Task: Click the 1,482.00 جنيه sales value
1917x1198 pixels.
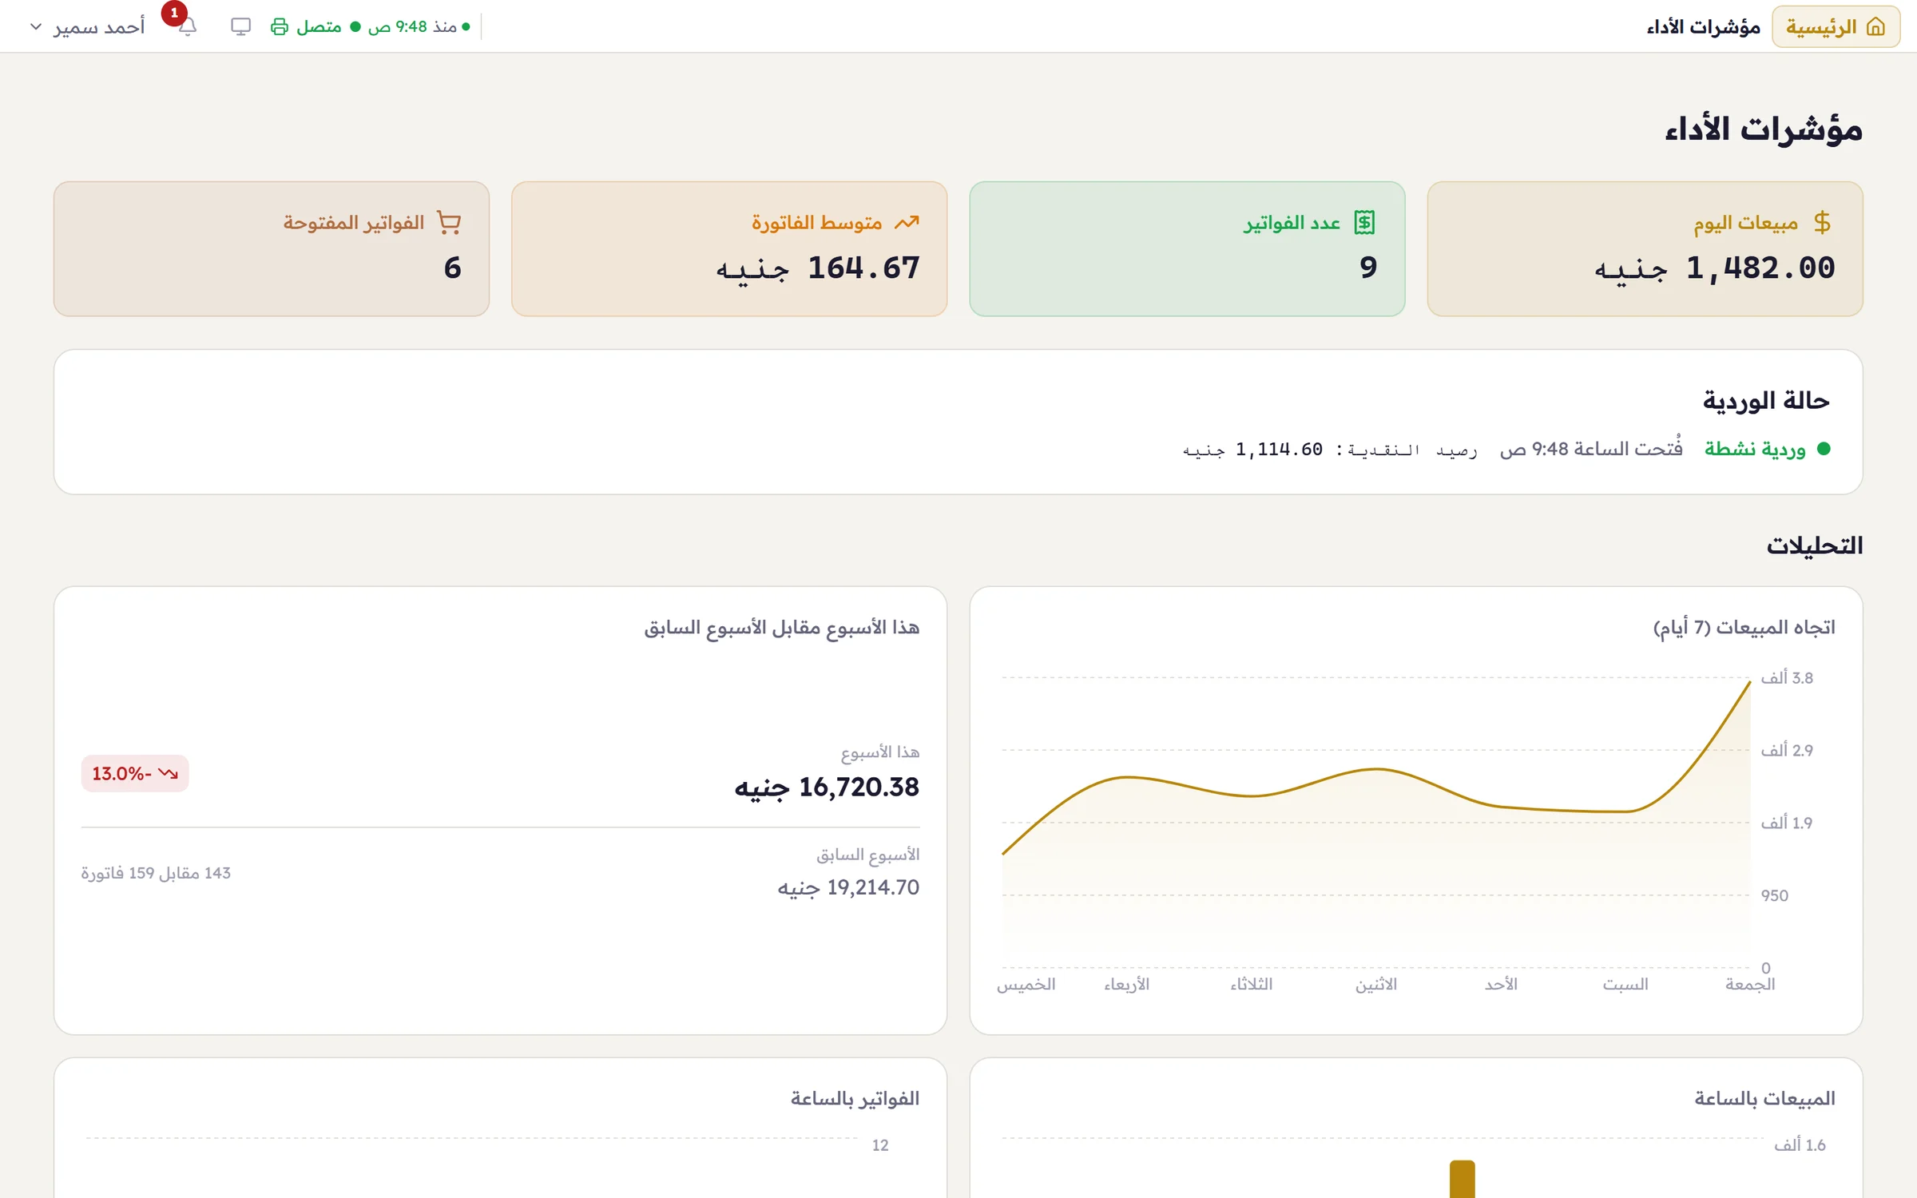Action: click(1715, 268)
